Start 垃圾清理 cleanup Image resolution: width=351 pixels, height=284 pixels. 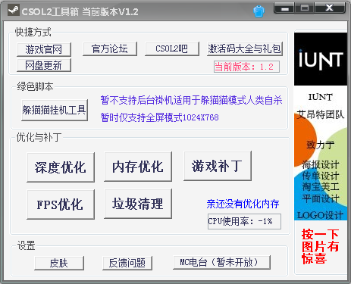138,204
